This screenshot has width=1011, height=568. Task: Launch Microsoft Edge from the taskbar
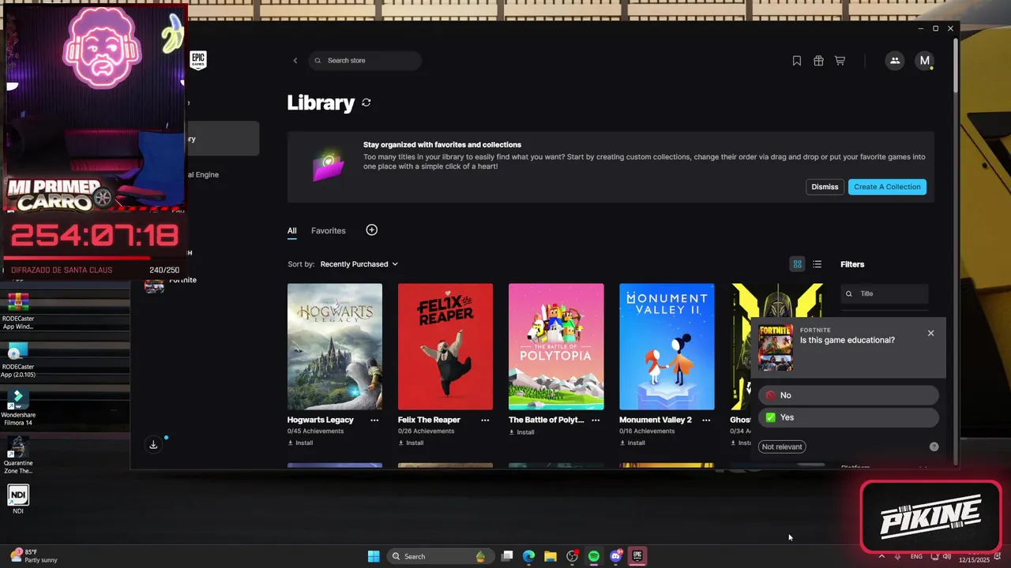529,556
